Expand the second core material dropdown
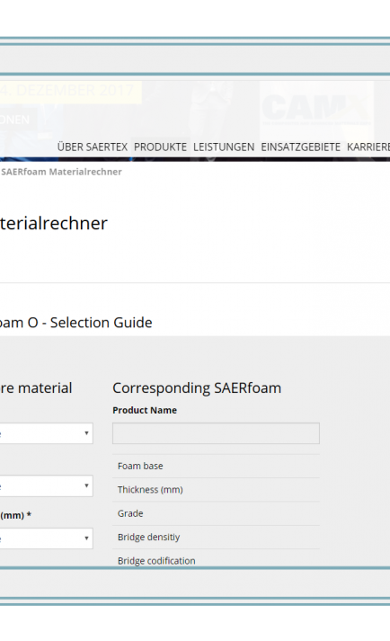This screenshot has width=390, height=641. click(46, 485)
